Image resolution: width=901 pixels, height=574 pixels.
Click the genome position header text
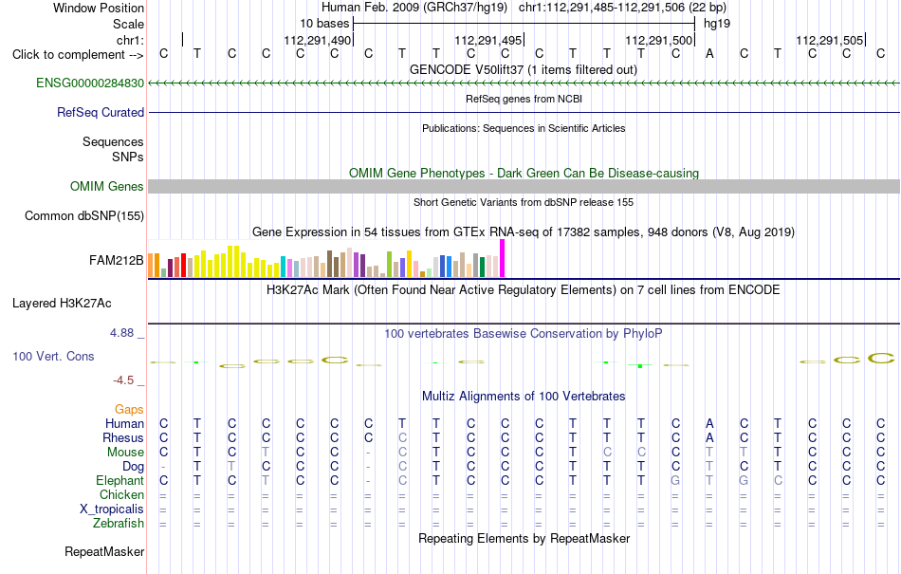(x=524, y=8)
